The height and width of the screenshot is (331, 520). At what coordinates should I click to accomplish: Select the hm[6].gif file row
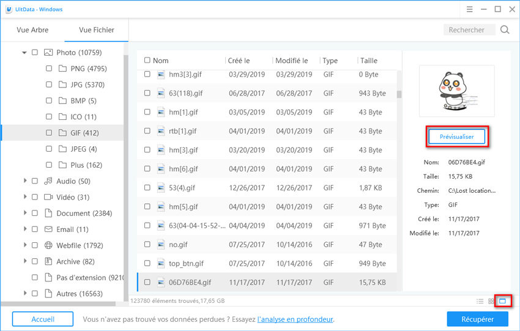267,169
